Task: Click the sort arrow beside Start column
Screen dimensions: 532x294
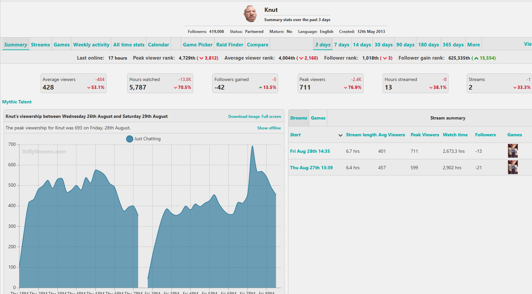Action: pyautogui.click(x=340, y=135)
